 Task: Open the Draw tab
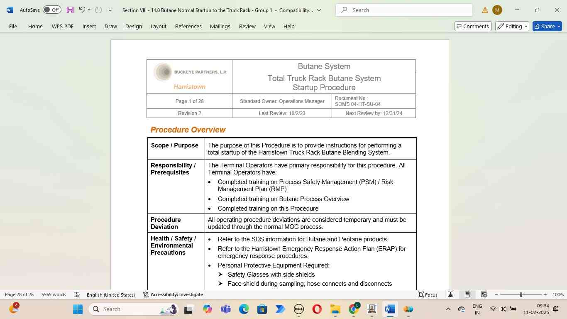(111, 26)
